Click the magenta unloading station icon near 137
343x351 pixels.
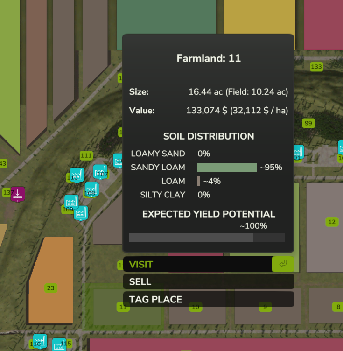coord(18,194)
